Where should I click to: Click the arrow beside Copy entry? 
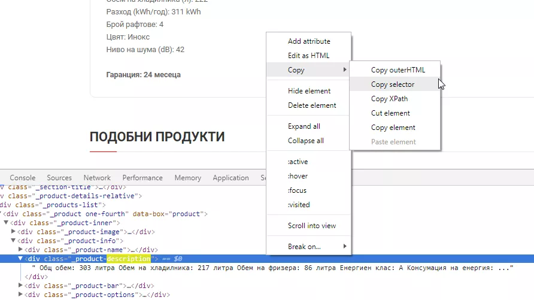click(x=345, y=69)
